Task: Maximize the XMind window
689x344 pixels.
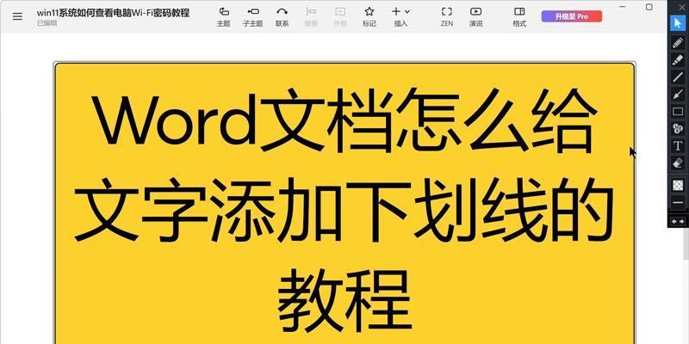Action: tap(649, 7)
